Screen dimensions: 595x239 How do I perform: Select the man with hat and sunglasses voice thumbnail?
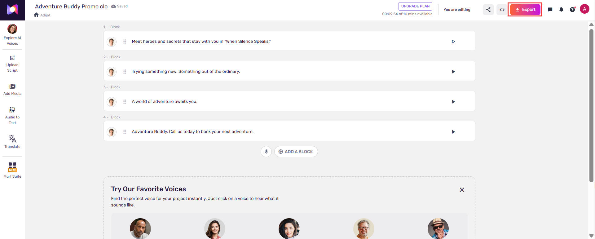tap(438, 228)
